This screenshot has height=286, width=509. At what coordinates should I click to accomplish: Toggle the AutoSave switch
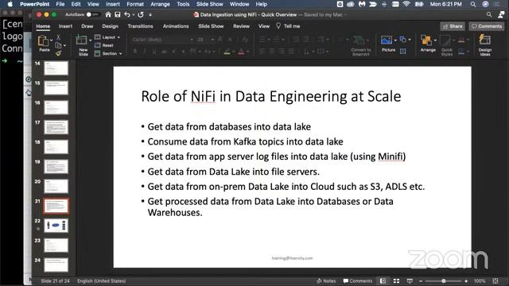[x=92, y=14]
